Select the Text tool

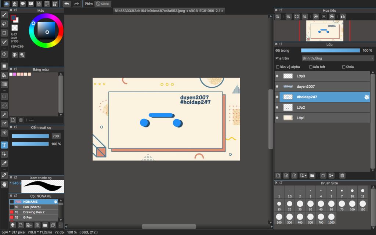(4, 145)
